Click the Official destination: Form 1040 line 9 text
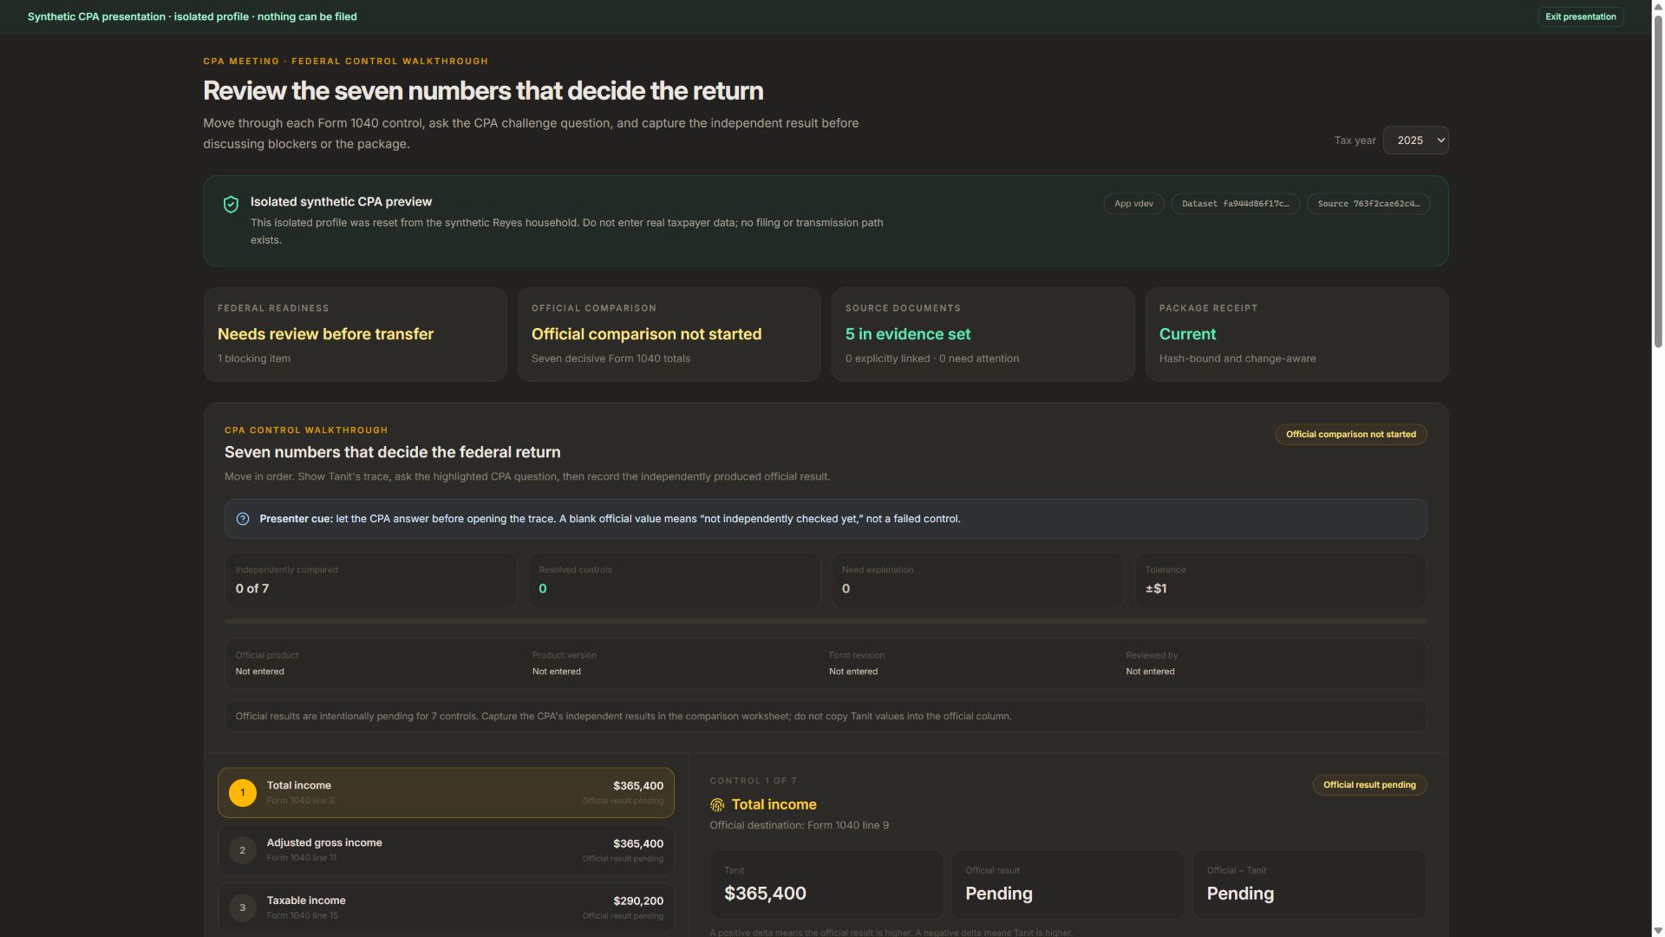Image resolution: width=1665 pixels, height=937 pixels. (799, 825)
